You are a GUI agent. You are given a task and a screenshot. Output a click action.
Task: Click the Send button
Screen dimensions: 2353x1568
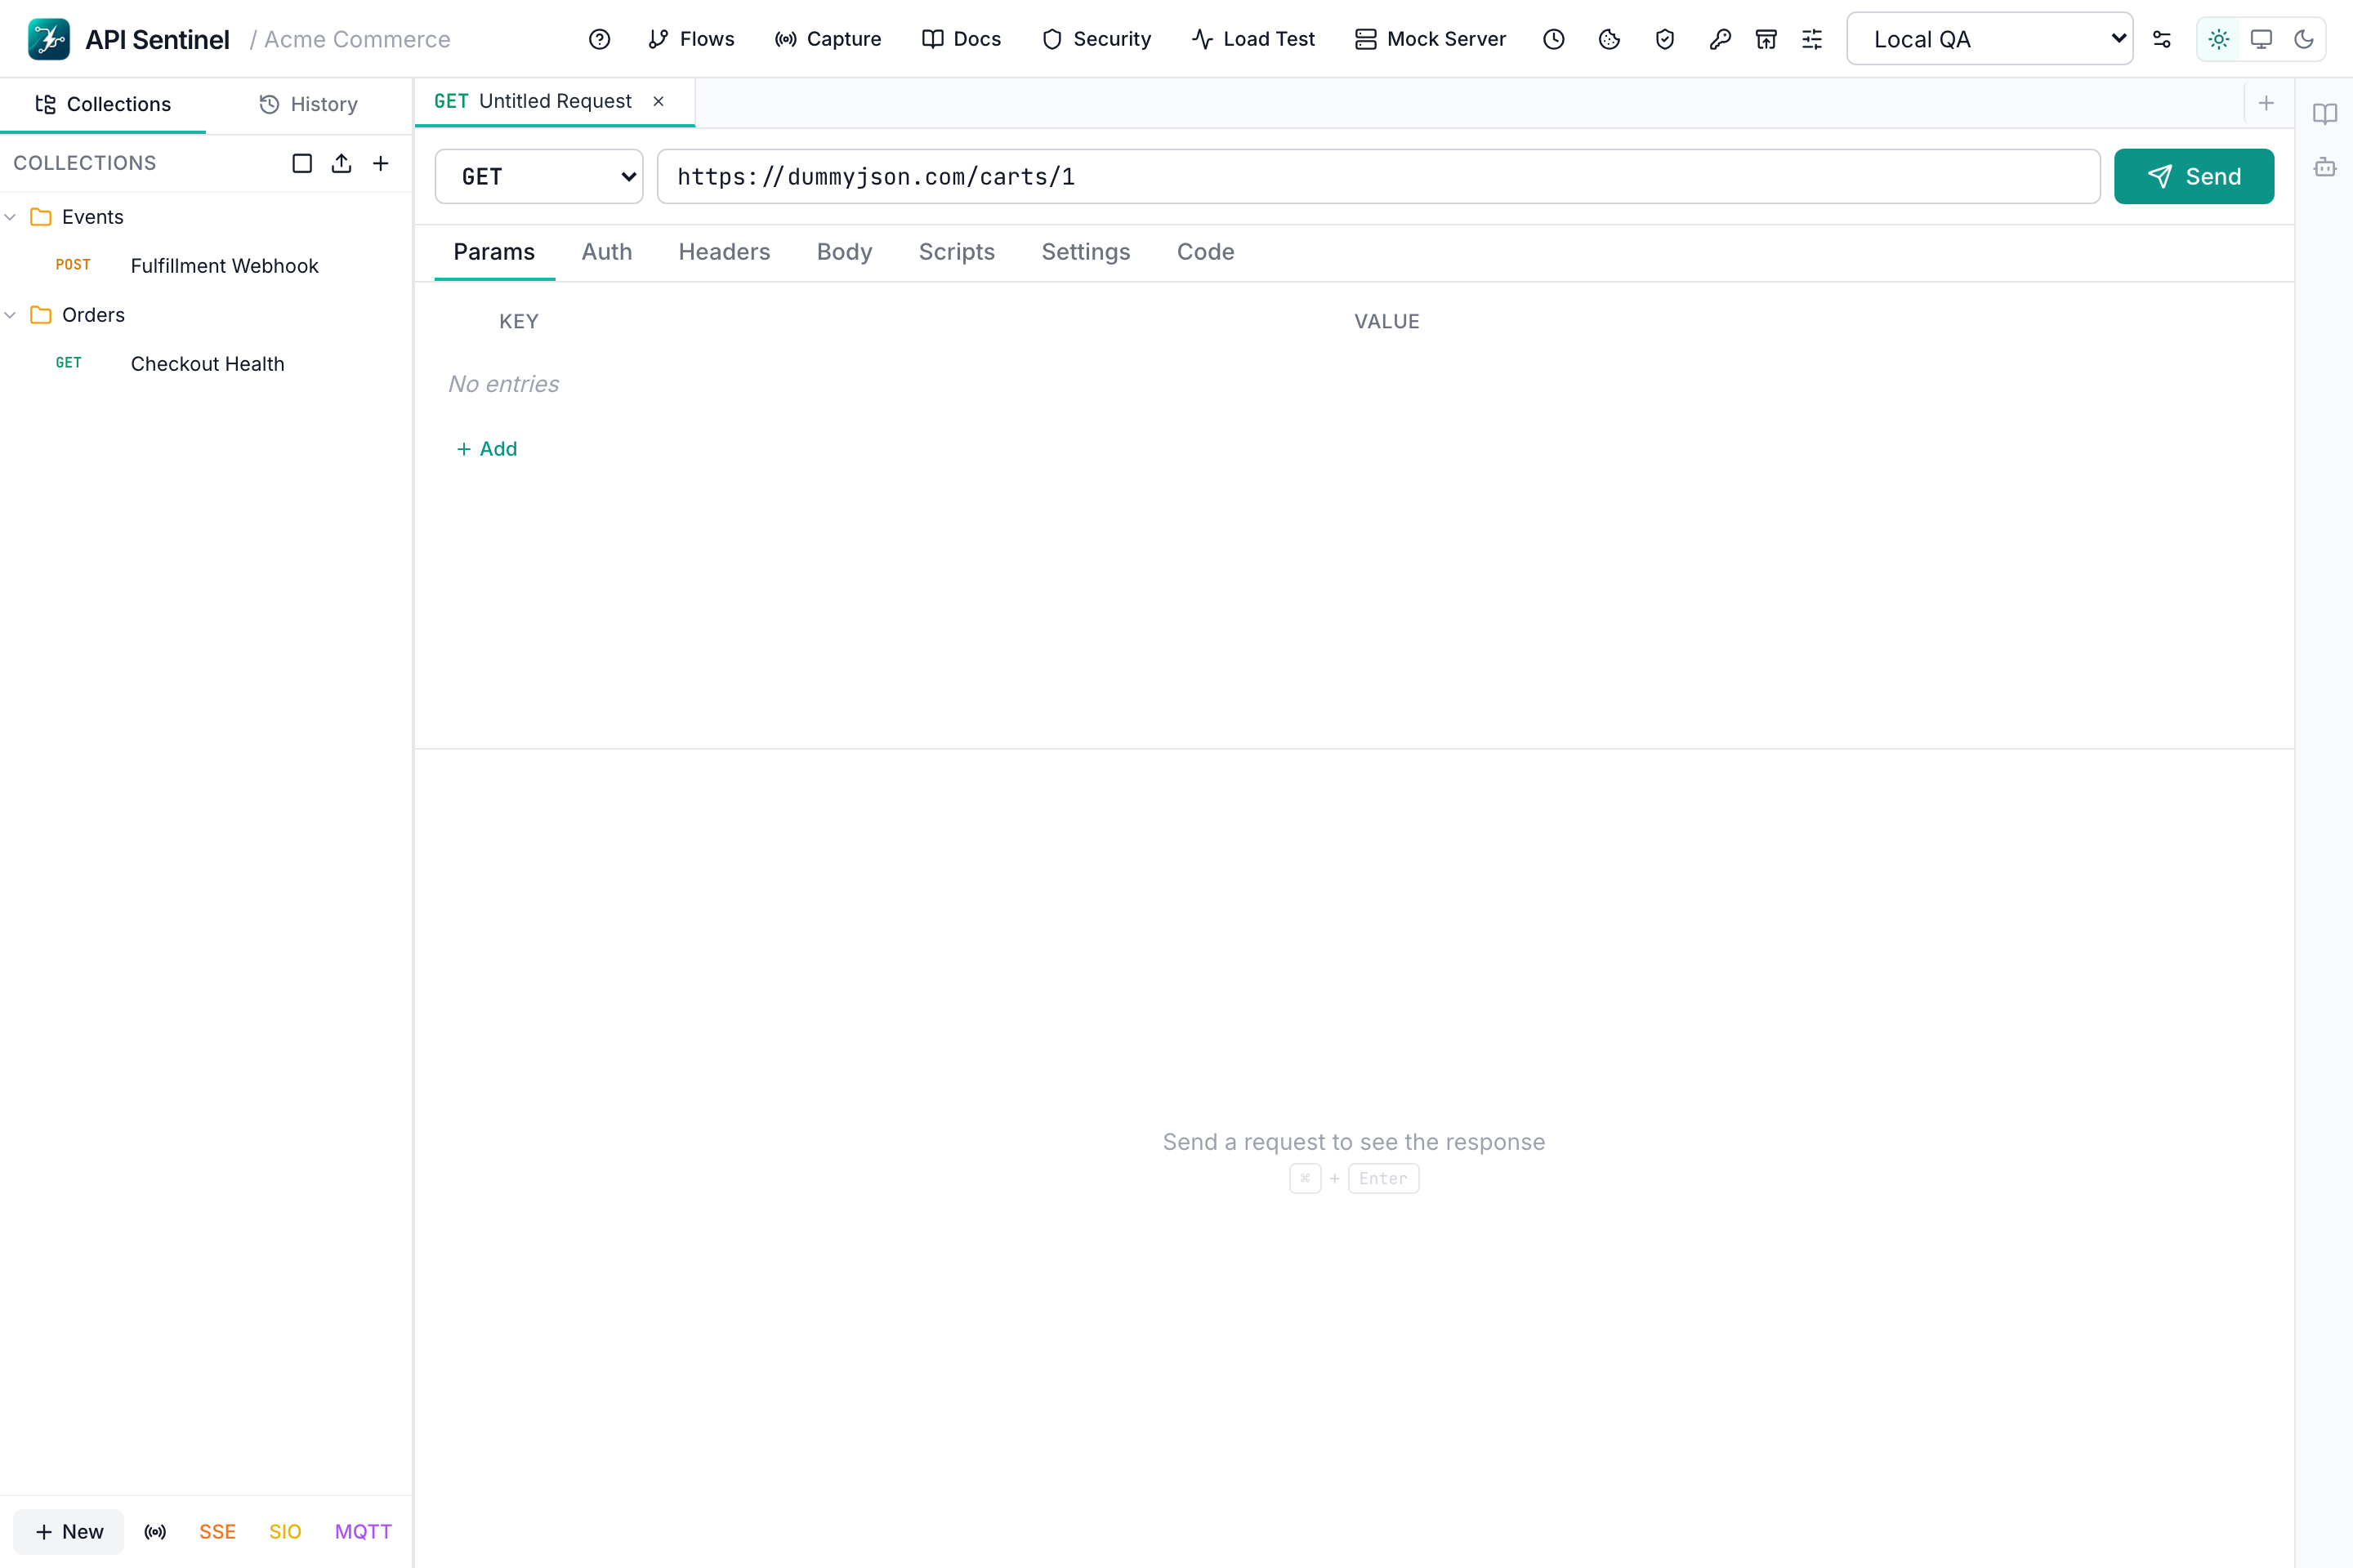click(2194, 176)
